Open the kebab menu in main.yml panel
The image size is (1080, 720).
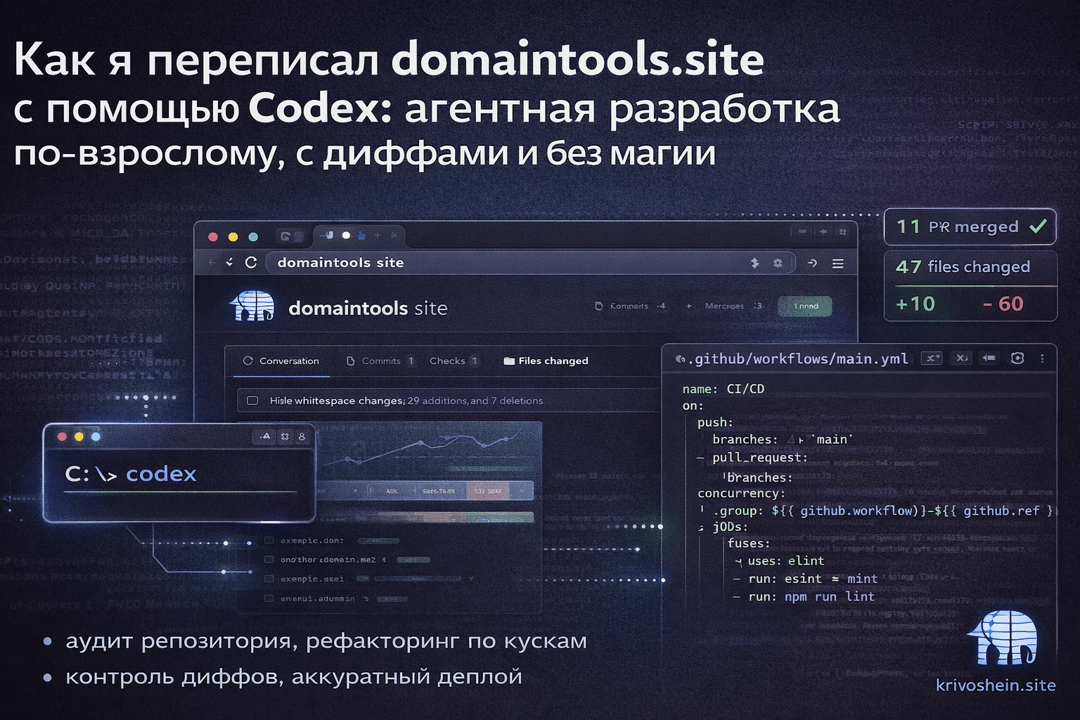click(x=1042, y=358)
